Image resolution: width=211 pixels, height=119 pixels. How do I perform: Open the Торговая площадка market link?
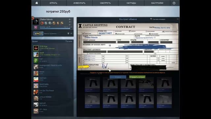point(158,19)
